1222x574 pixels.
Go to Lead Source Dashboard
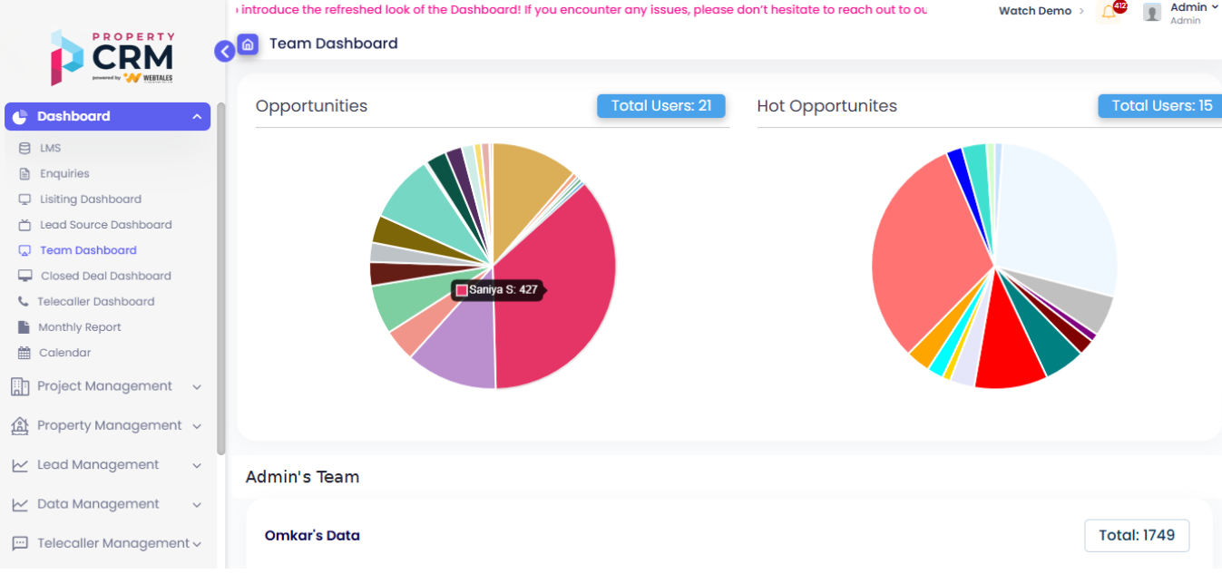[105, 225]
